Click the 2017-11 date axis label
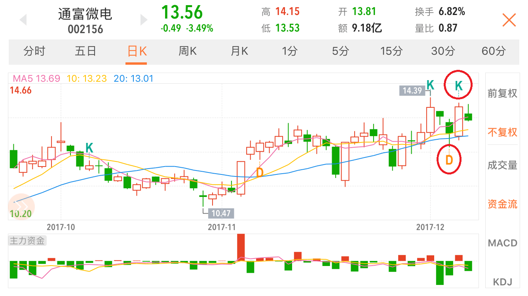Image resolution: width=528 pixels, height=296 pixels. click(222, 227)
